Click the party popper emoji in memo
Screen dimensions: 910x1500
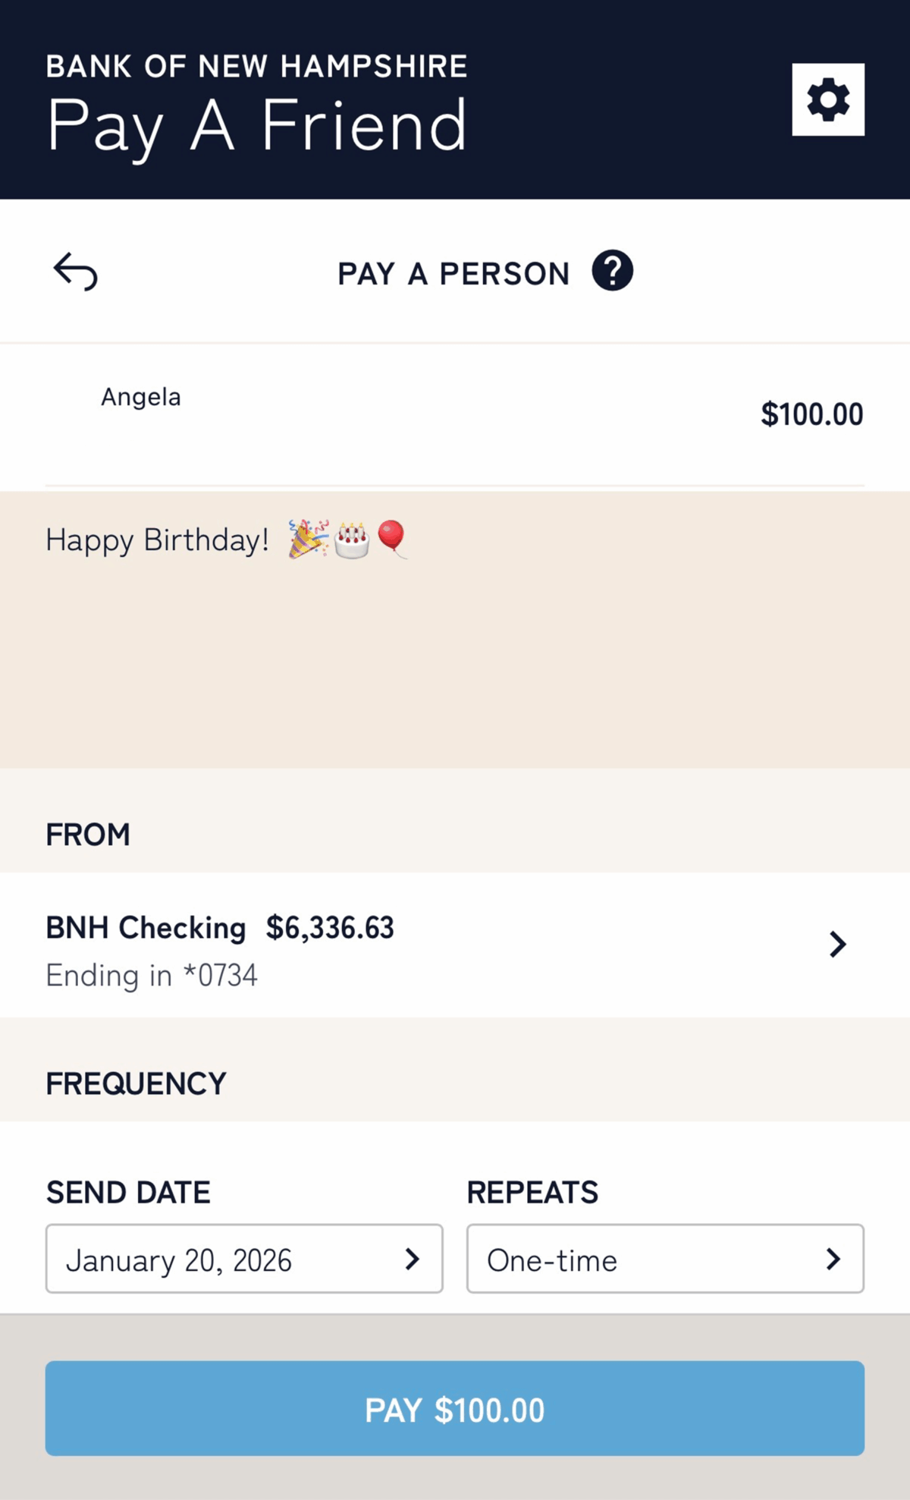(x=308, y=539)
